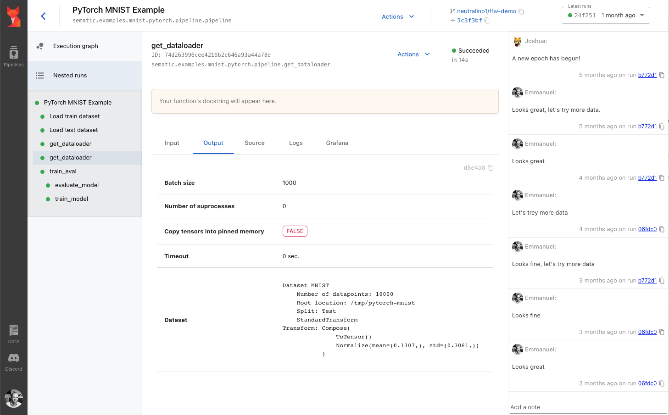
Task: Click the docstring placeholder box
Action: 325,101
